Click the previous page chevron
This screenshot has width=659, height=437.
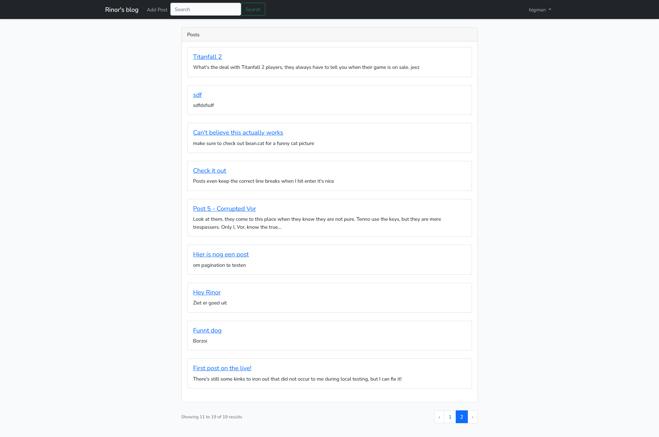click(x=439, y=417)
